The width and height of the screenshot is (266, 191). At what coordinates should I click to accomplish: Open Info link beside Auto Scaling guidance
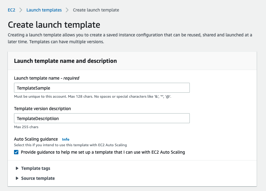pos(66,139)
